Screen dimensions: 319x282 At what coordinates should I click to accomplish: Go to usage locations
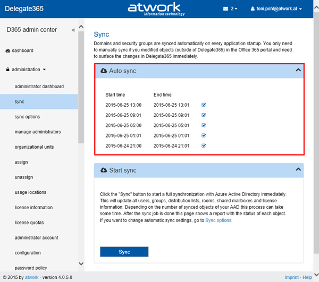tap(30, 192)
